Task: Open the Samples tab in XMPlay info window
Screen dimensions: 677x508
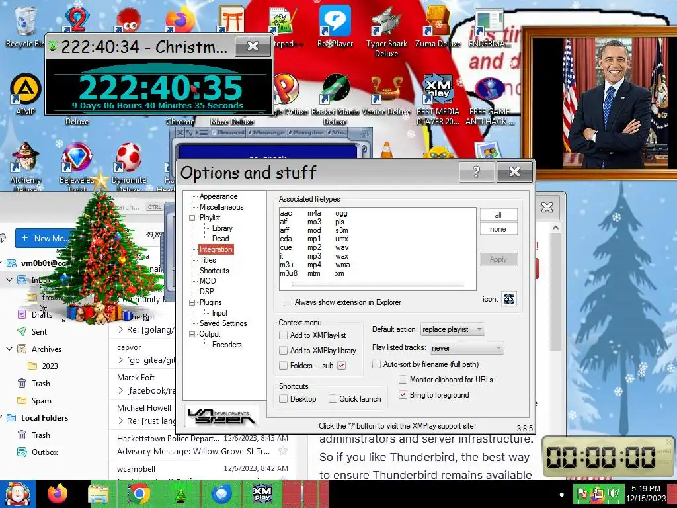Action: [305, 132]
